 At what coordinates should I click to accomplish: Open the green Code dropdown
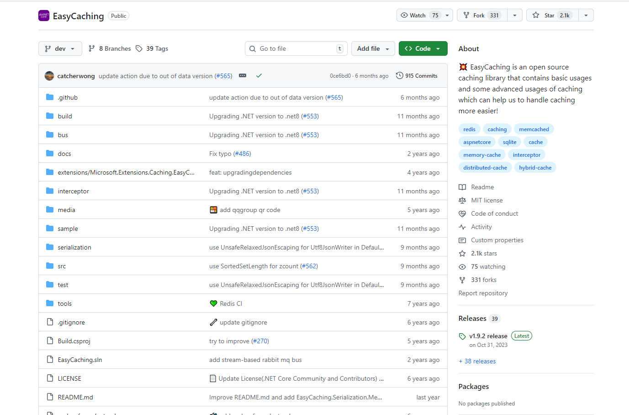423,48
